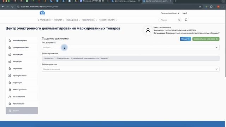Click the Выйти logout button
Image resolution: width=226 pixels, height=127 pixels.
click(x=22, y=111)
